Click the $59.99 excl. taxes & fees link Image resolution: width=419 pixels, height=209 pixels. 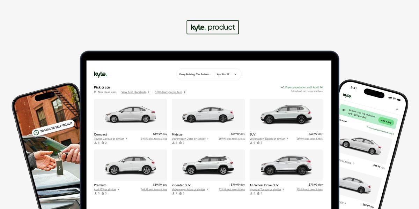[232, 139]
